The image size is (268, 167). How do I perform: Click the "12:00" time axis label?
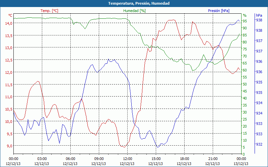point(127,159)
